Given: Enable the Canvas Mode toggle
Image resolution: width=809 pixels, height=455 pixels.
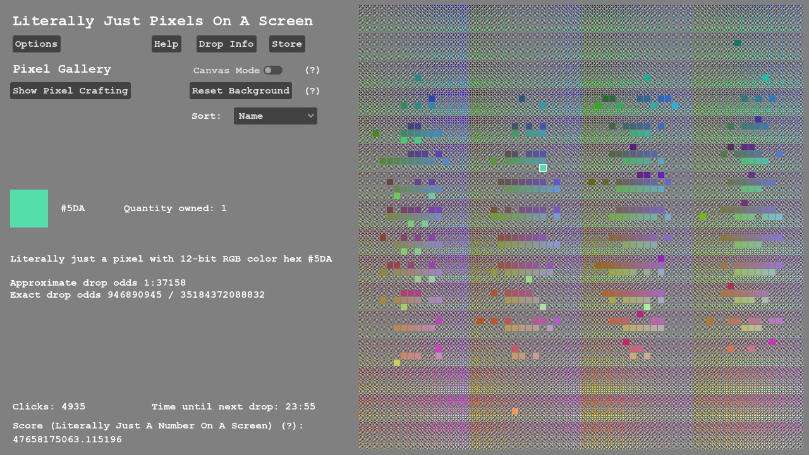Looking at the screenshot, I should 272,70.
